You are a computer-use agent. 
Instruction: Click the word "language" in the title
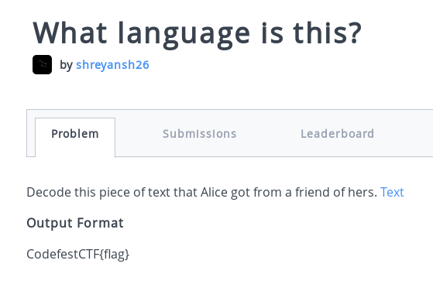(x=184, y=35)
